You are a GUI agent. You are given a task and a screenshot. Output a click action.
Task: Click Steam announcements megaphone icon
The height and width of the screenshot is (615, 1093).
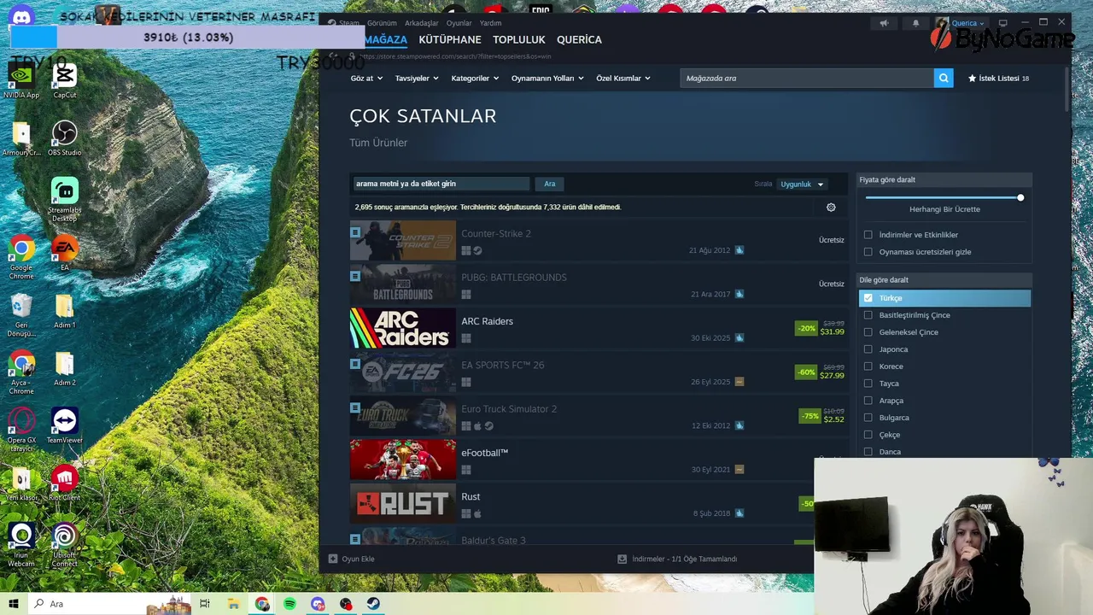[x=884, y=23]
